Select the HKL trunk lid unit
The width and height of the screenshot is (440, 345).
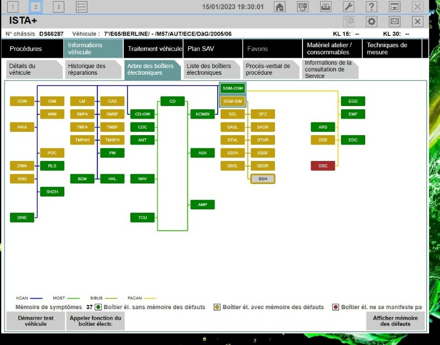pos(112,179)
